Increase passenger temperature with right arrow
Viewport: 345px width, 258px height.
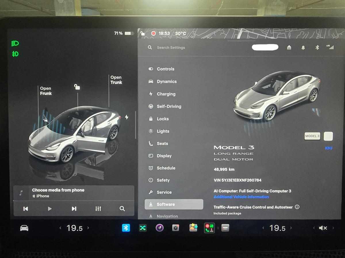click(291, 228)
